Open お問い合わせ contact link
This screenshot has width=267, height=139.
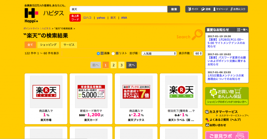218,125
